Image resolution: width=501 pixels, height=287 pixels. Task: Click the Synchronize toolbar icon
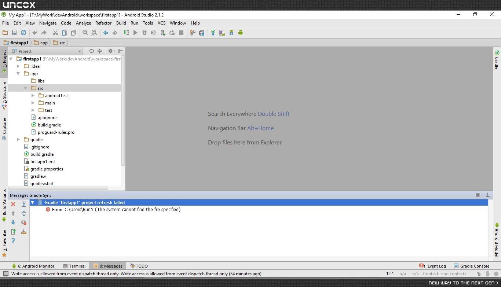click(23, 33)
